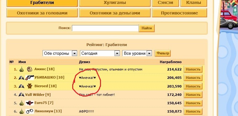238x116 pixels.
Task: Open the Обе стороны dropdown
Action: [x=60, y=54]
